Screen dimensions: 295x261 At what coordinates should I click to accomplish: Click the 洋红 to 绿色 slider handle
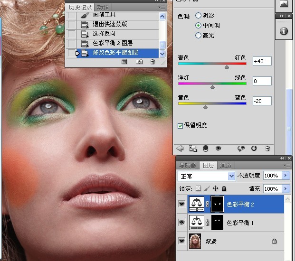tap(212, 87)
